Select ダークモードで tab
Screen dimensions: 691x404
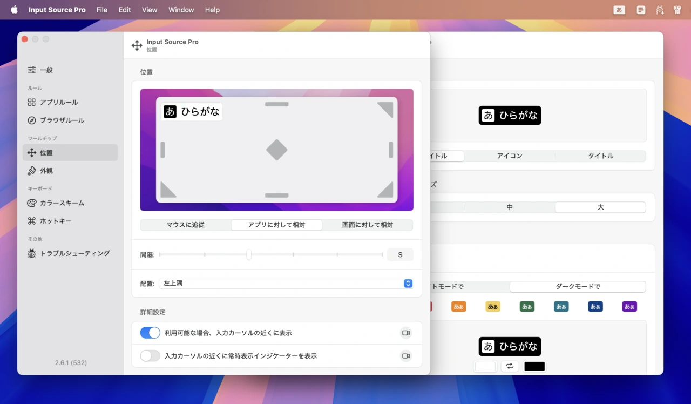pos(578,286)
